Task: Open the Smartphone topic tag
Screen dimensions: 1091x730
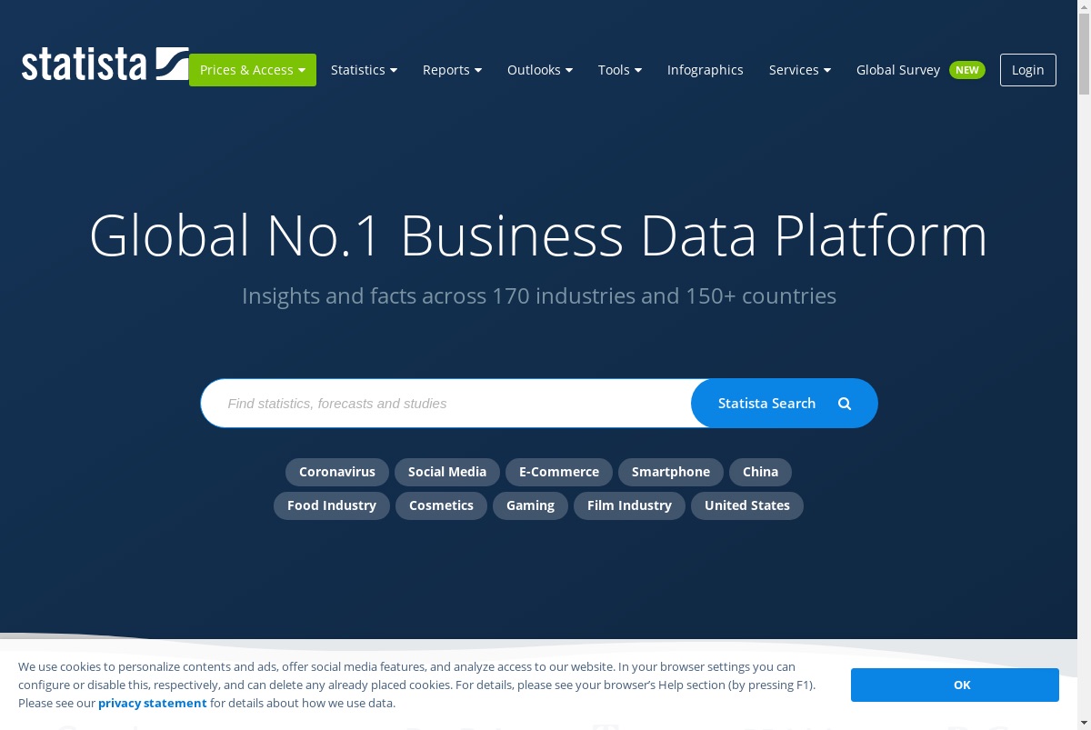Action: [x=671, y=472]
